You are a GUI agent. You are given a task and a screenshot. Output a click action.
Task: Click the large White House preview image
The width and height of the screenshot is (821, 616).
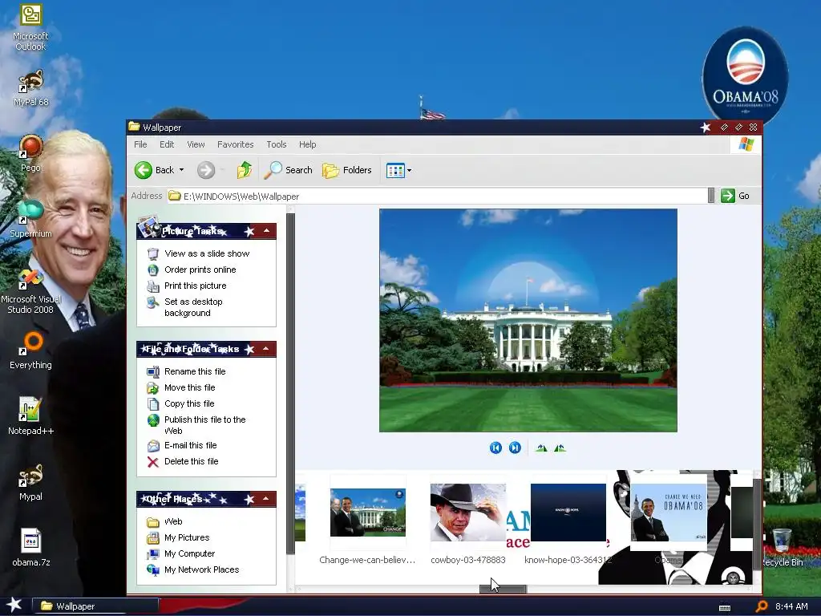click(x=528, y=320)
